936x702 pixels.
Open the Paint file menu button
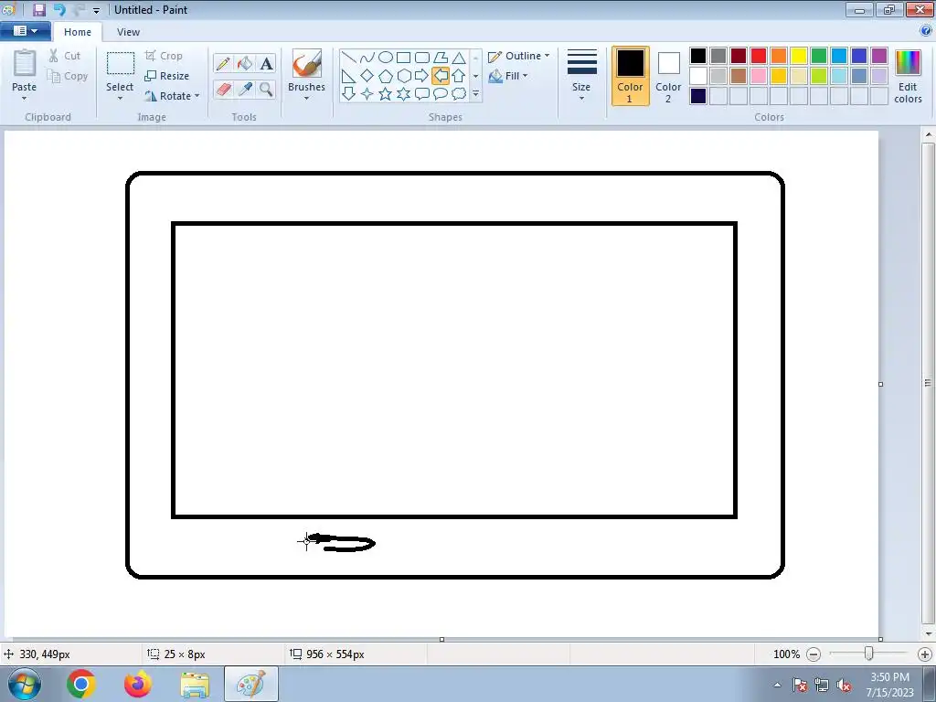(25, 30)
